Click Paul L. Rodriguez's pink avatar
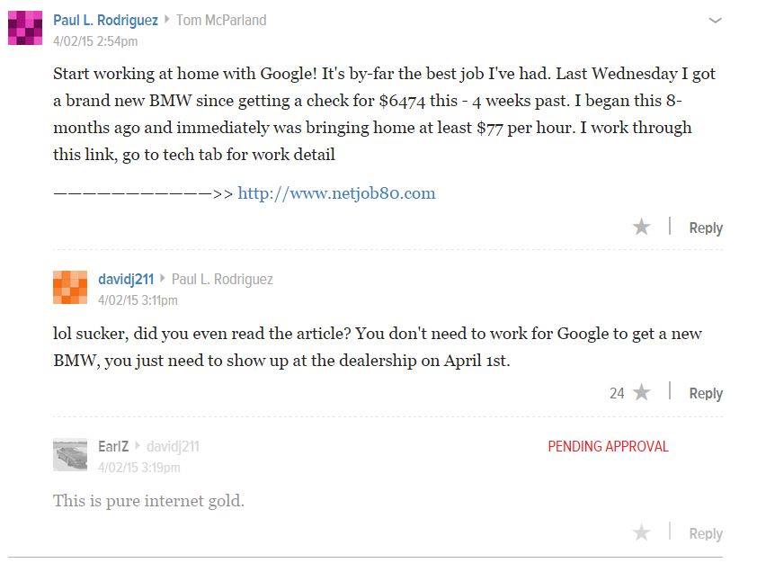 coord(25,28)
